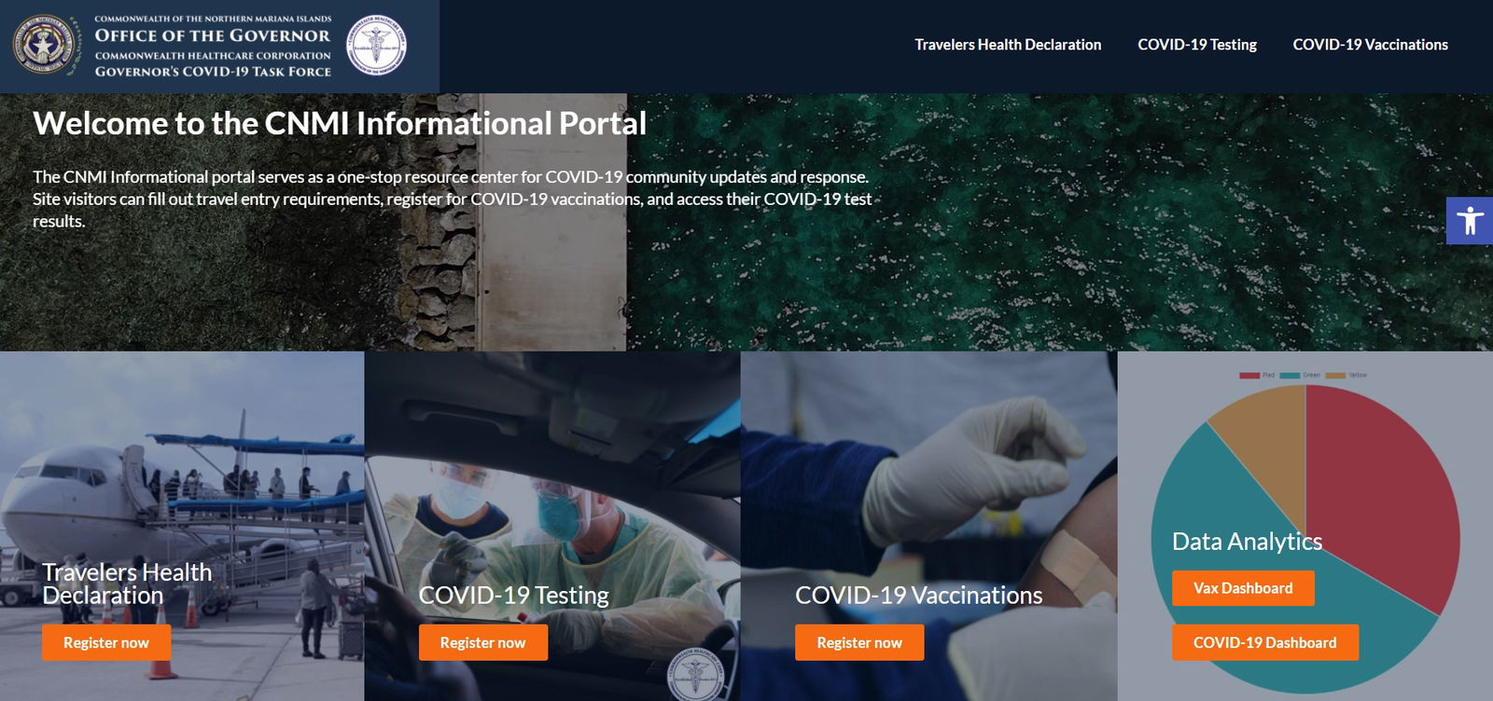Open the Vax Dashboard
Image resolution: width=1493 pixels, height=701 pixels.
point(1243,588)
